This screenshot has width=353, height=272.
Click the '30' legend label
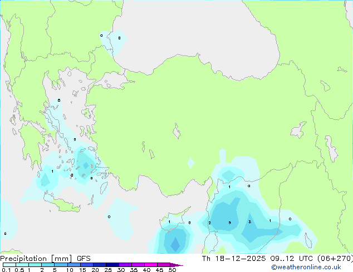click(x=121, y=270)
